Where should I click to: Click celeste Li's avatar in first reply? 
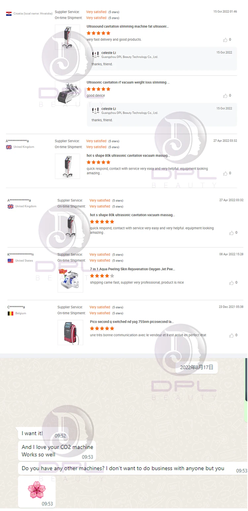[x=96, y=55]
